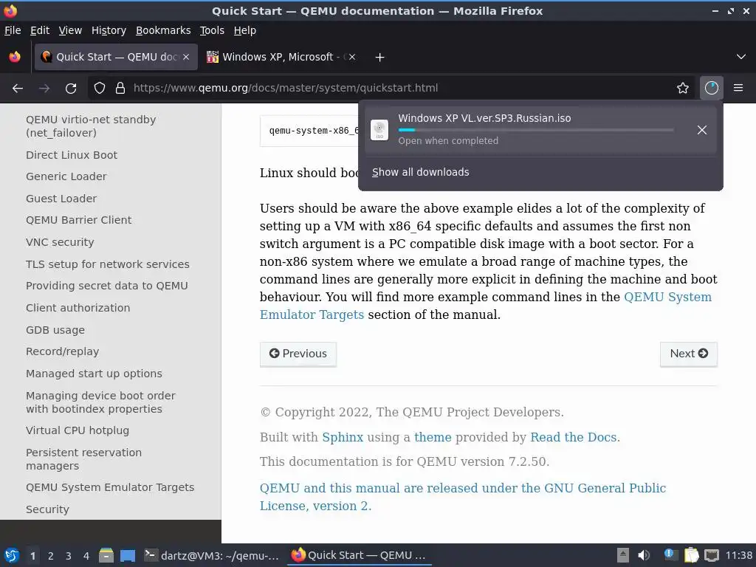Click Show all downloads
756x567 pixels.
420,172
